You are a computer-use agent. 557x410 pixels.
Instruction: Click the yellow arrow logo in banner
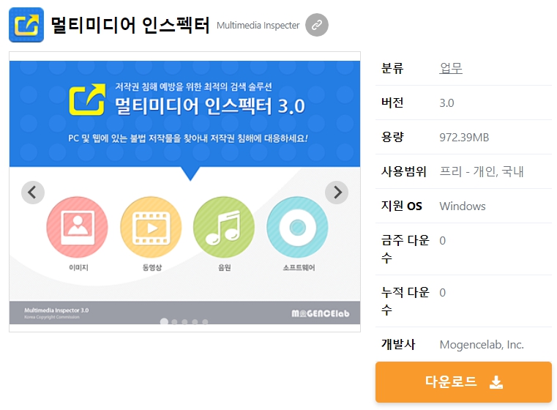click(x=87, y=100)
